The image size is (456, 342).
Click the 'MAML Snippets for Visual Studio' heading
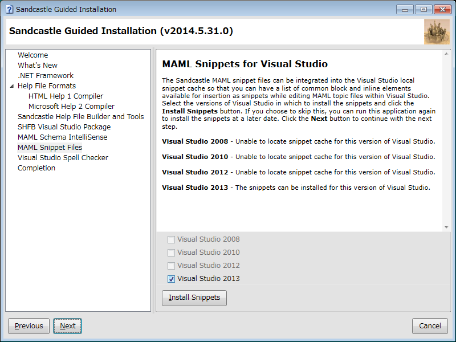tap(245, 64)
